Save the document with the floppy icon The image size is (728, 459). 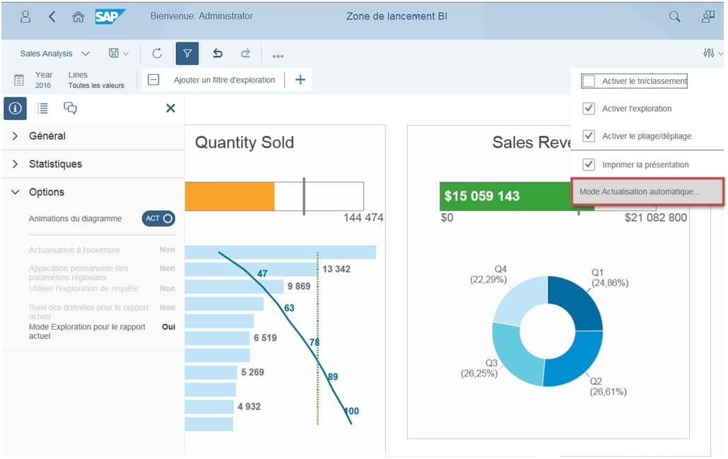click(114, 54)
